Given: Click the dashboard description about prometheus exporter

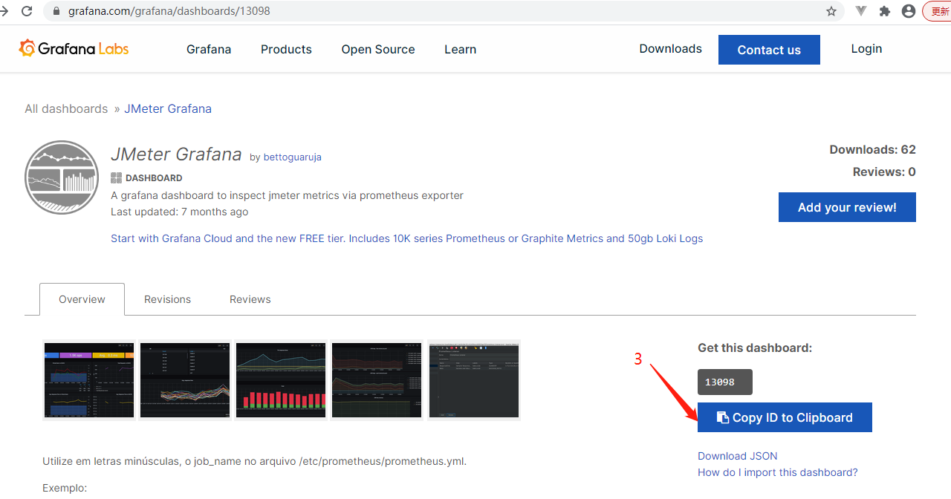Looking at the screenshot, I should pyautogui.click(x=287, y=195).
